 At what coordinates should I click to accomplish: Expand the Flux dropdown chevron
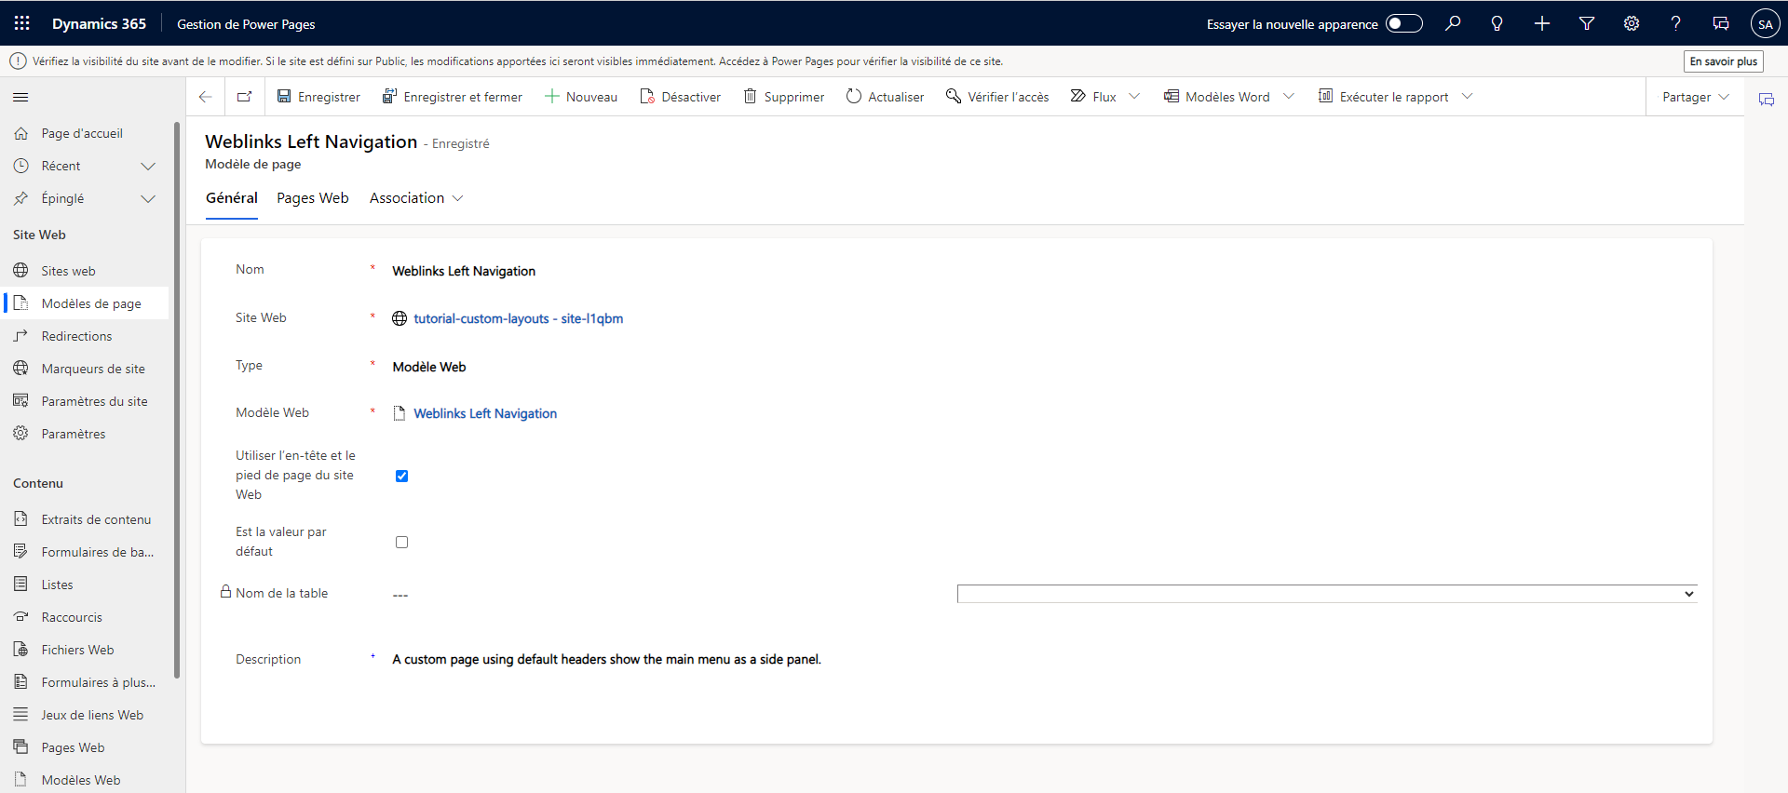pyautogui.click(x=1134, y=97)
